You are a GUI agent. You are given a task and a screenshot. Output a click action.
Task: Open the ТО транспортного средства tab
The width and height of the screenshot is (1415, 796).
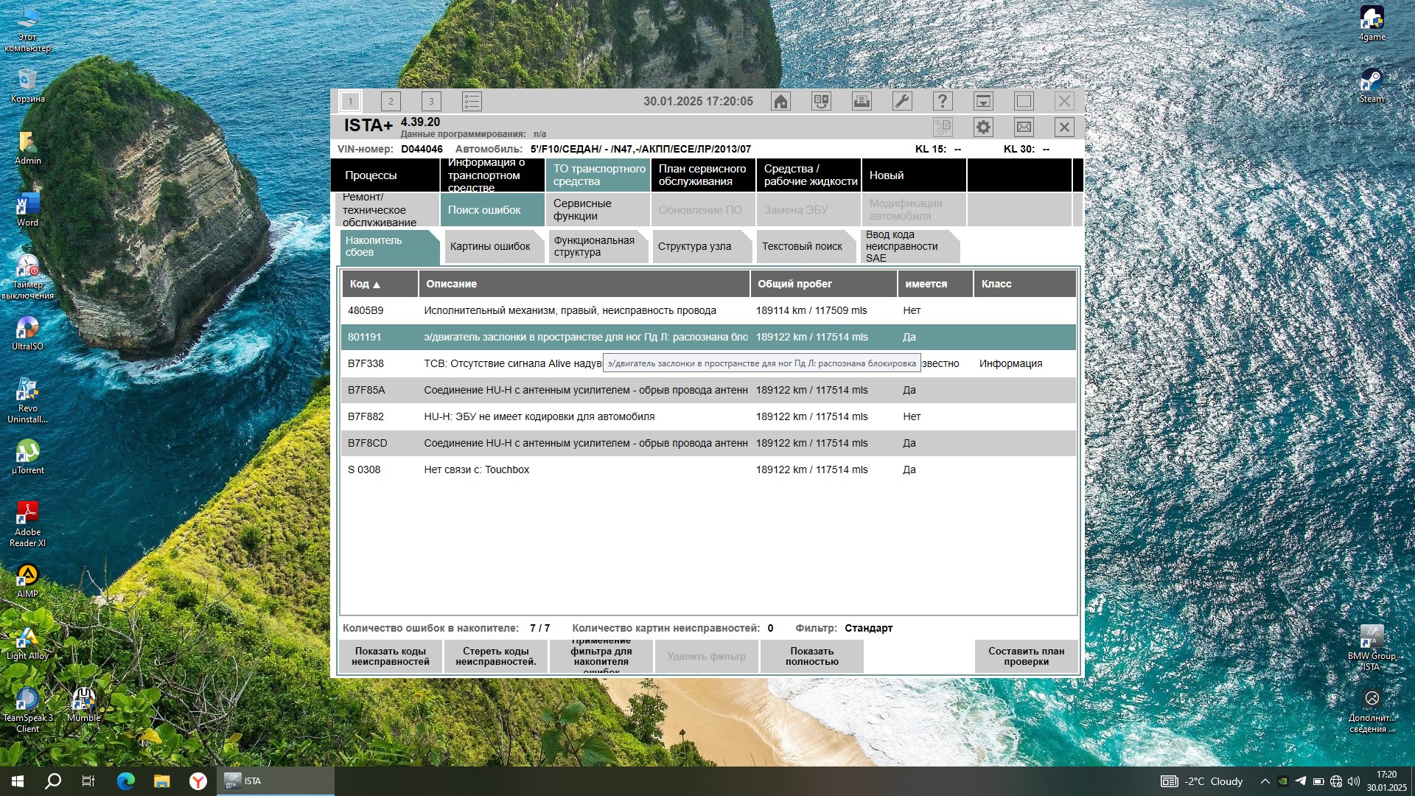click(598, 175)
